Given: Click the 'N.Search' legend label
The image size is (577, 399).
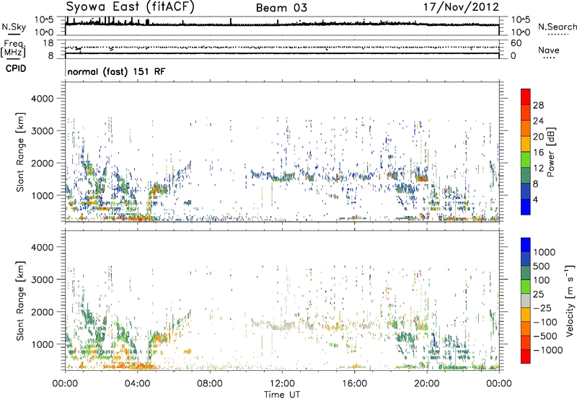Looking at the screenshot, I should 557,27.
